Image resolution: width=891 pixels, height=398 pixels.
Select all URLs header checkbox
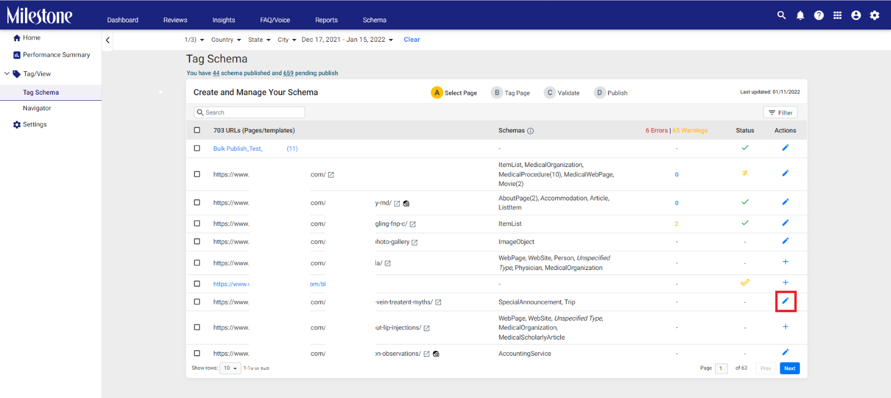click(x=197, y=130)
